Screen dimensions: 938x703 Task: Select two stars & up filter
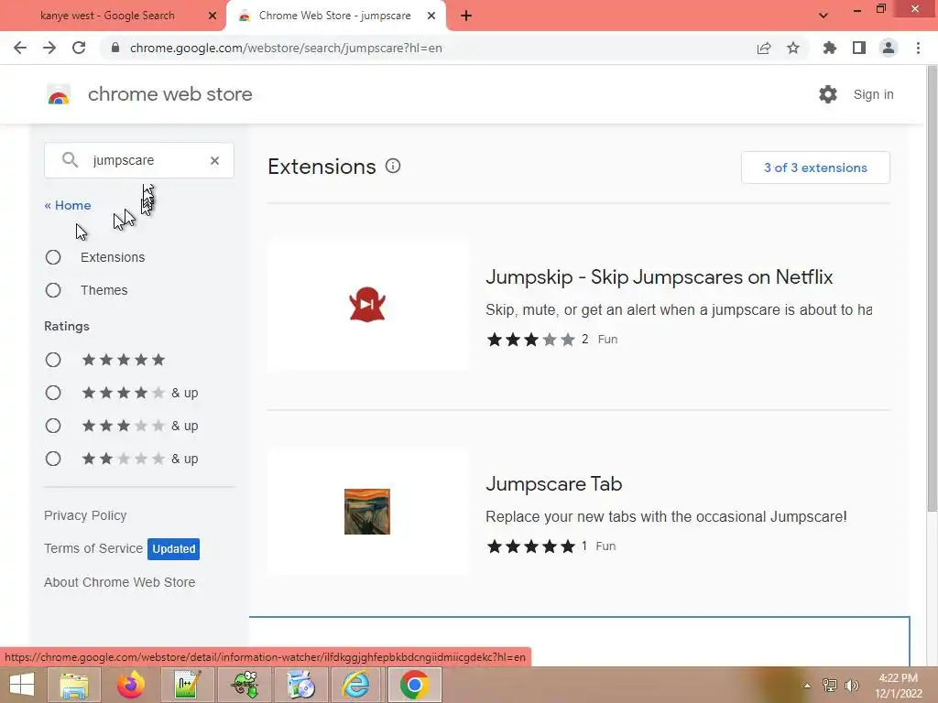[x=53, y=459]
